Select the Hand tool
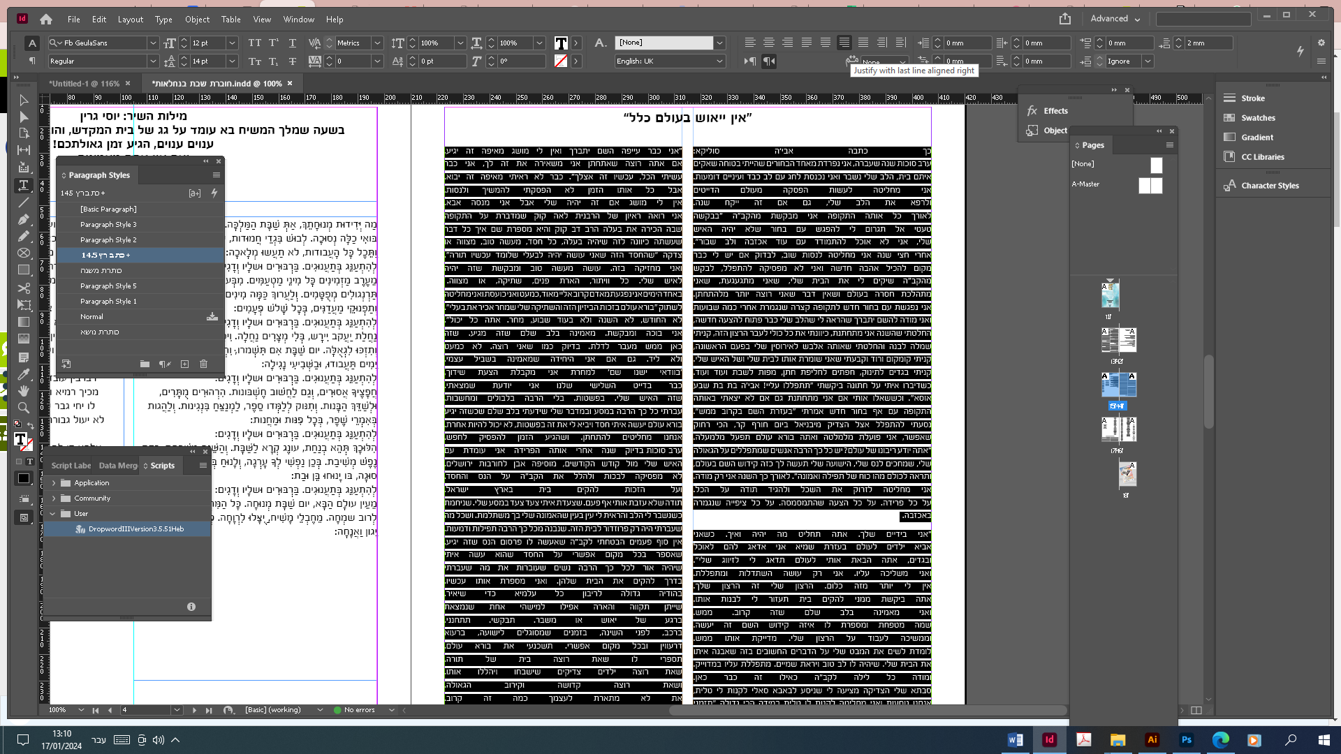This screenshot has width=1341, height=754. click(24, 391)
